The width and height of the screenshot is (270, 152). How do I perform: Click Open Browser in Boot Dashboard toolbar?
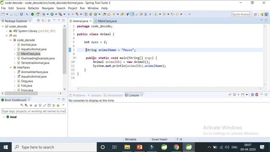[35, 105]
